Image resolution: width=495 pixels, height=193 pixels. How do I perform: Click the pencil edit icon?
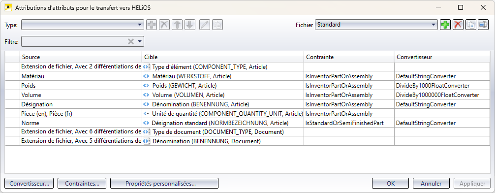click(x=205, y=25)
